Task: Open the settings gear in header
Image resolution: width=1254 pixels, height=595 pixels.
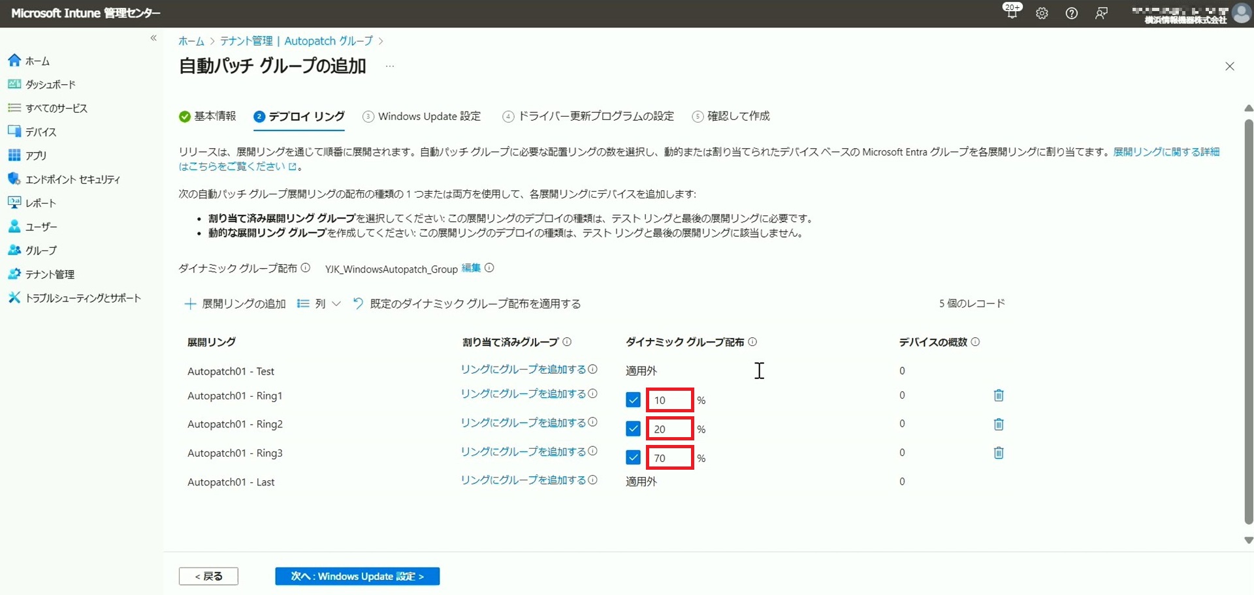Action: (1042, 13)
